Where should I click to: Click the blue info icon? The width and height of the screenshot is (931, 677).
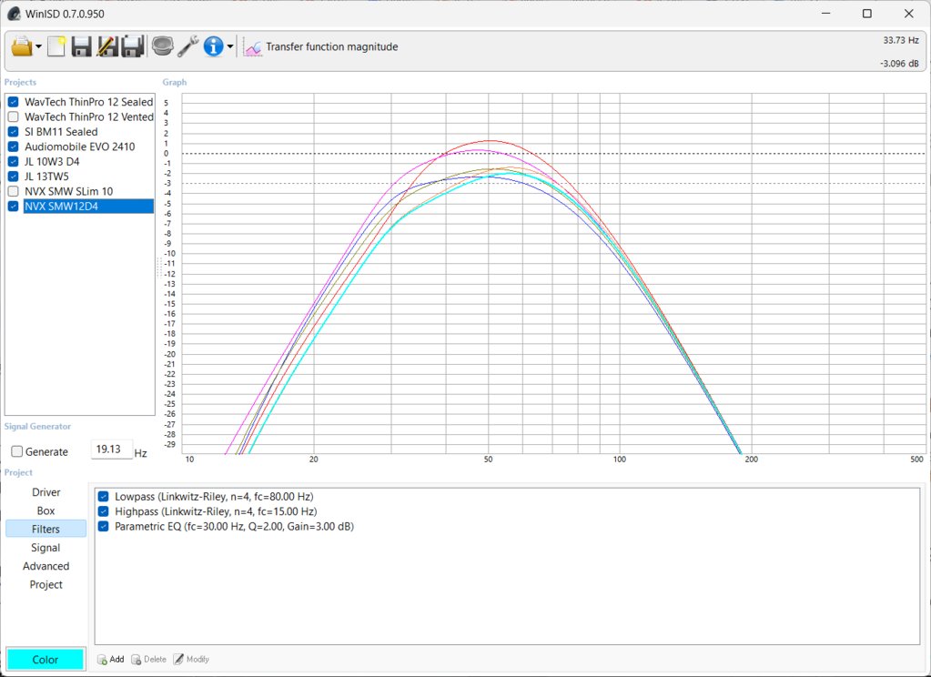point(213,46)
